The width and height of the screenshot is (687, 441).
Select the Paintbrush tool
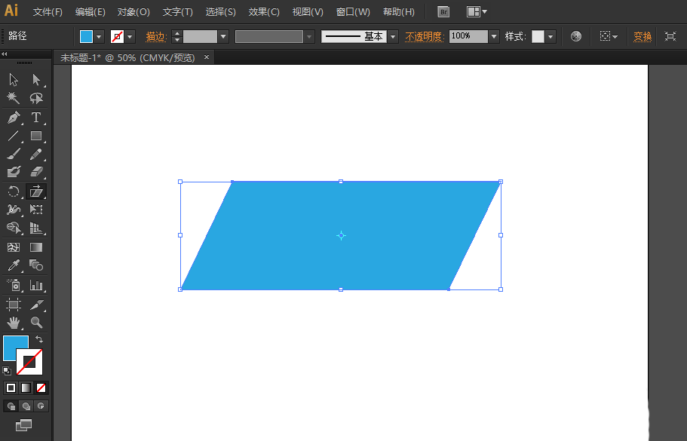click(14, 154)
